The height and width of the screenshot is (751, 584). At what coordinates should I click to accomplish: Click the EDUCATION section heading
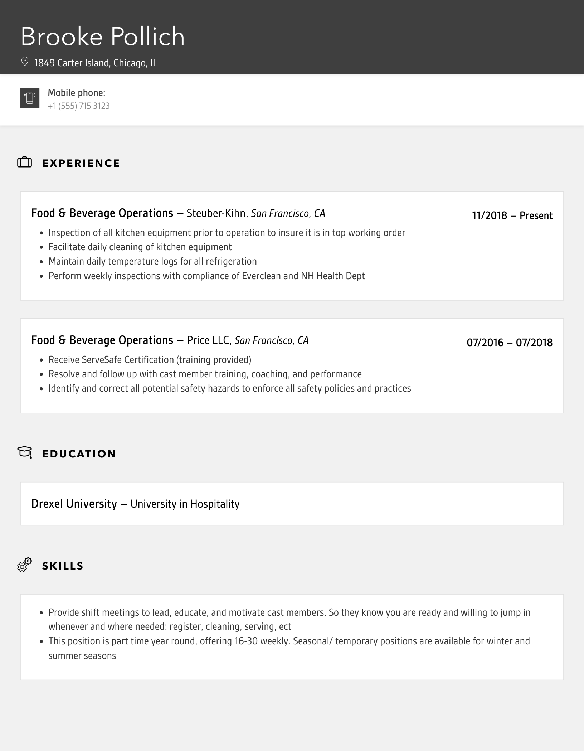(x=79, y=454)
